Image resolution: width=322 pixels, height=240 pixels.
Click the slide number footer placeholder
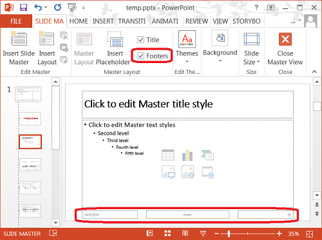click(x=265, y=214)
